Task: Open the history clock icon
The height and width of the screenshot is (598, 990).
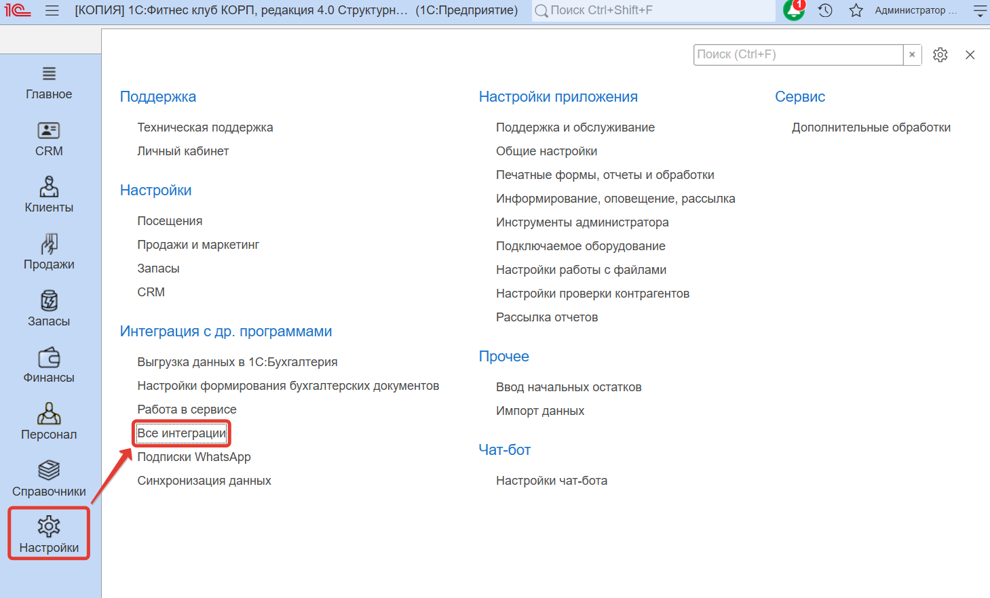Action: (825, 10)
